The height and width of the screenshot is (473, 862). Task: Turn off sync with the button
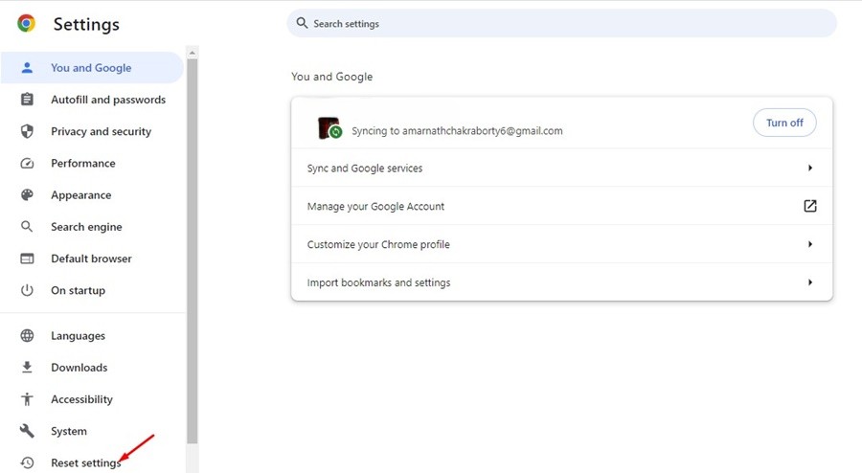coord(784,123)
